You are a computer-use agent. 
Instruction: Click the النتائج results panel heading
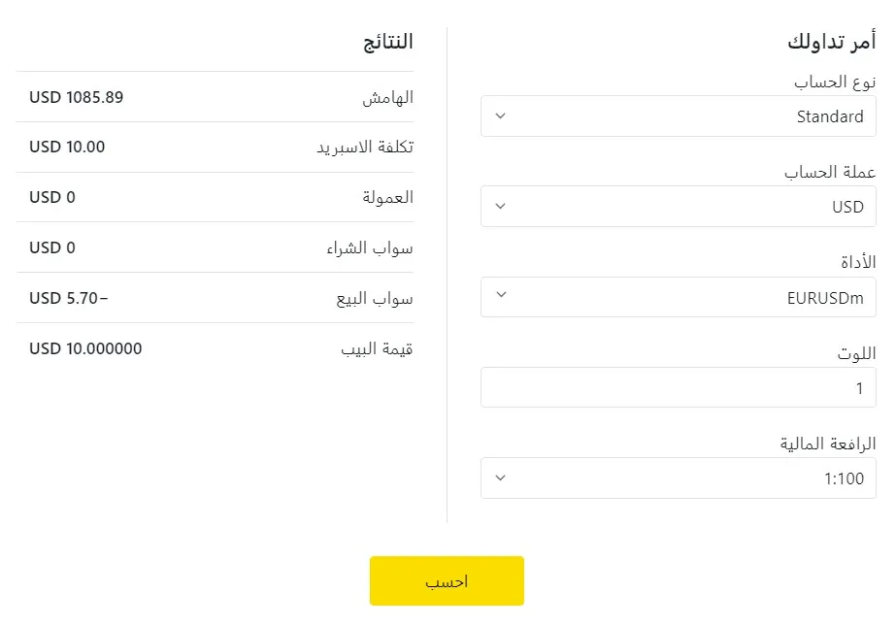[387, 42]
